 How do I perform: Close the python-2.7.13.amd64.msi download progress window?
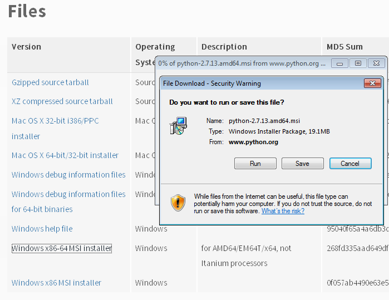pos(376,63)
